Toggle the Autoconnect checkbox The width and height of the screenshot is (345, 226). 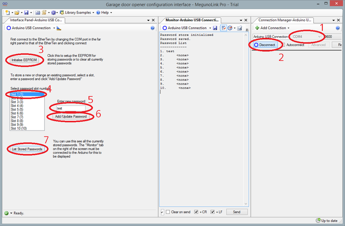point(283,45)
